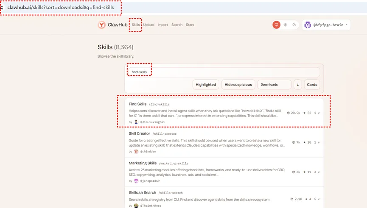This screenshot has height=208, width=367.
Task: Open author @TheSethRose profile
Action: tap(151, 205)
